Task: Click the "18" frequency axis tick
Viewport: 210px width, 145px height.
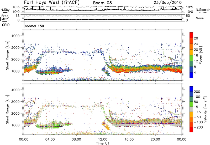Action: [18, 16]
